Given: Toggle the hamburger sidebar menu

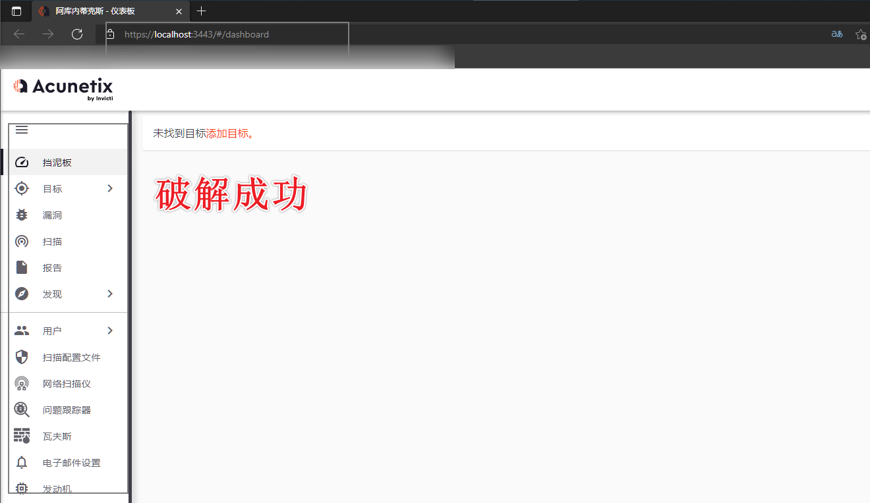Looking at the screenshot, I should 22,130.
